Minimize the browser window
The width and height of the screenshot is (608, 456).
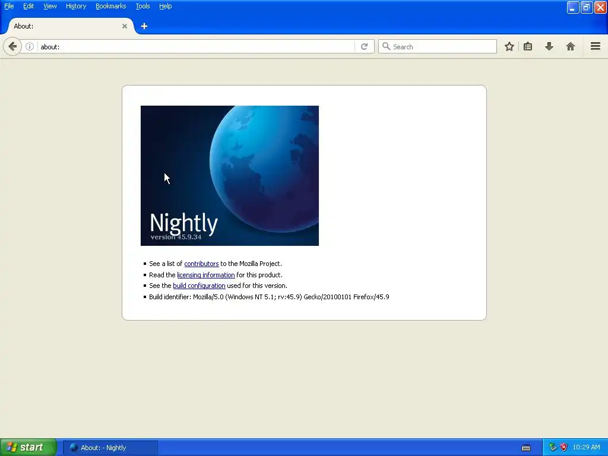coord(573,7)
